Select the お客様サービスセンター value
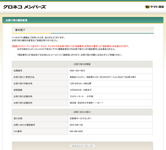The height and width of the screenshot is (150, 166). (81, 118)
